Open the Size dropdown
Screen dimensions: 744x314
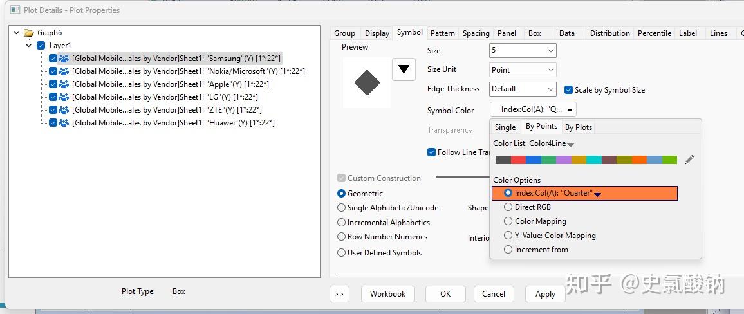click(x=523, y=51)
